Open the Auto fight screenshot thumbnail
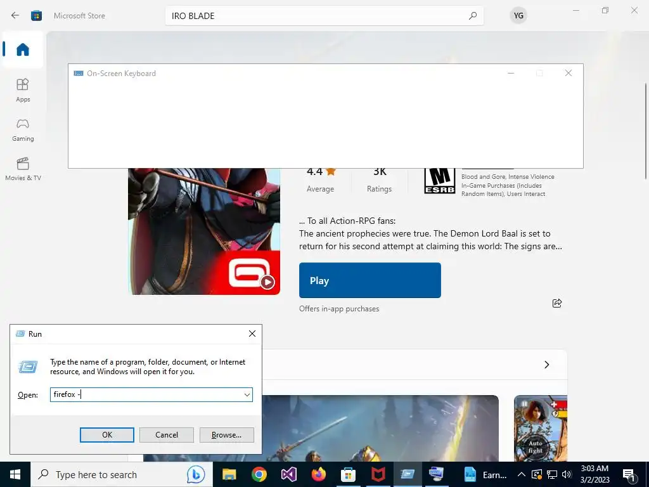The height and width of the screenshot is (487, 649). (540, 428)
